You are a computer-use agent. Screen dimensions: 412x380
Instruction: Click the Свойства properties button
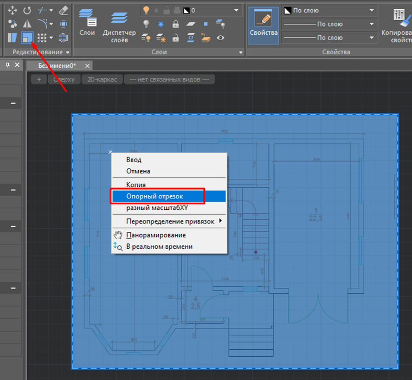263,22
